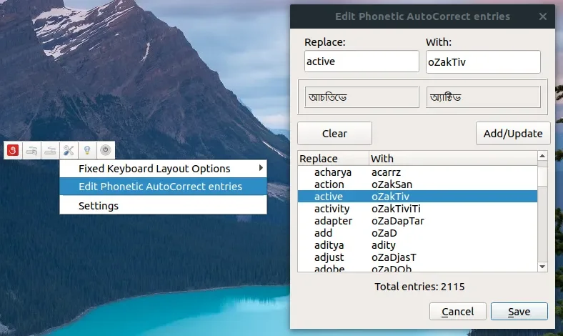Click the With text field containing oZakTiv
Viewport: 563px width, 336px height.
pyautogui.click(x=483, y=61)
